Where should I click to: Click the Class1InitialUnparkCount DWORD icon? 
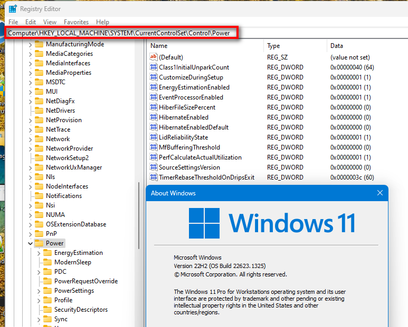154,67
